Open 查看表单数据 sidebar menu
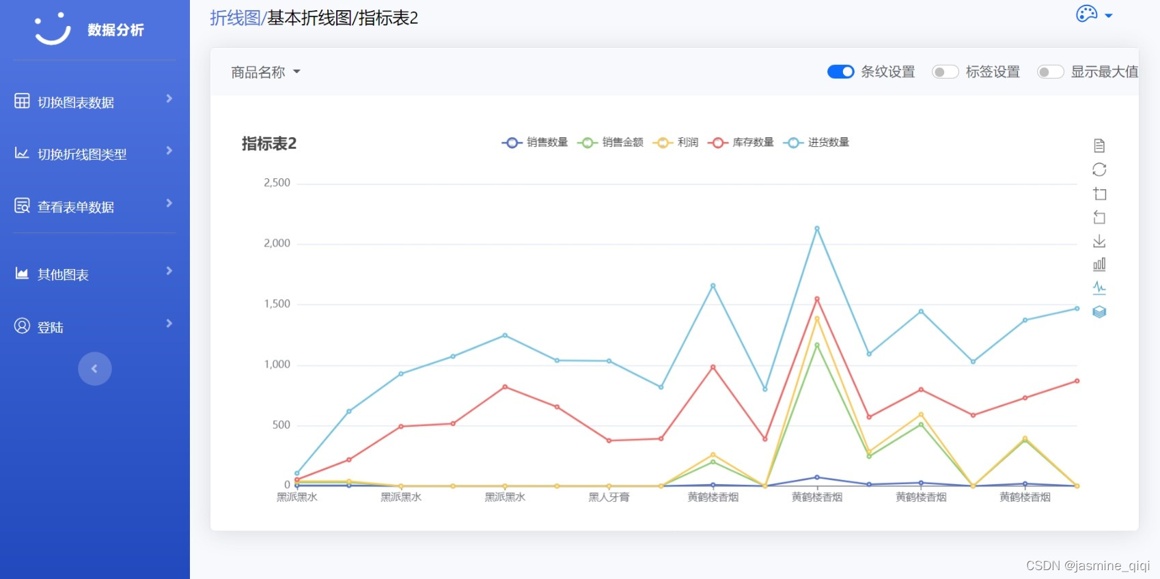 pyautogui.click(x=95, y=206)
